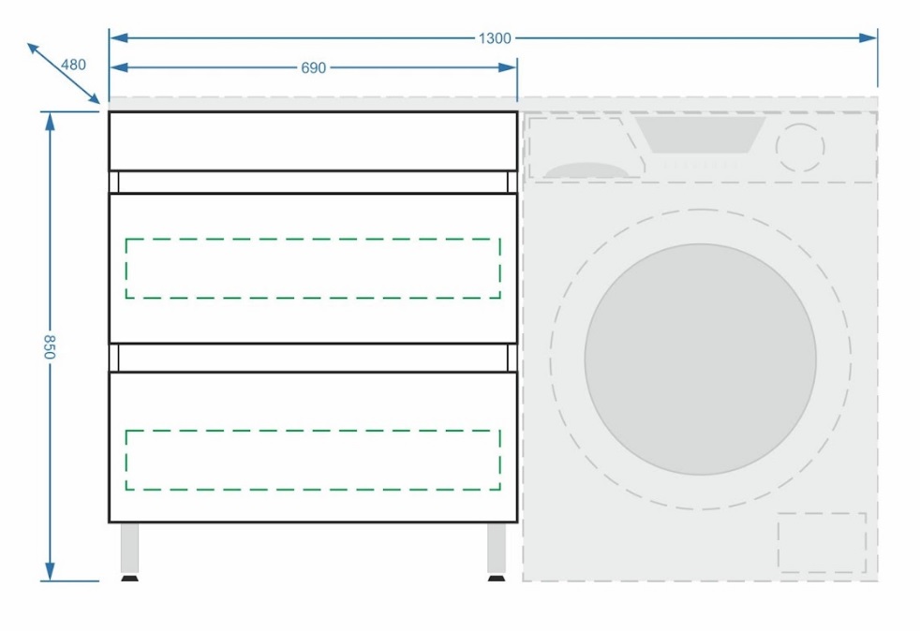Click the detergent drawer on the washer
Viewport: 920px width, 631px height.
point(586,148)
